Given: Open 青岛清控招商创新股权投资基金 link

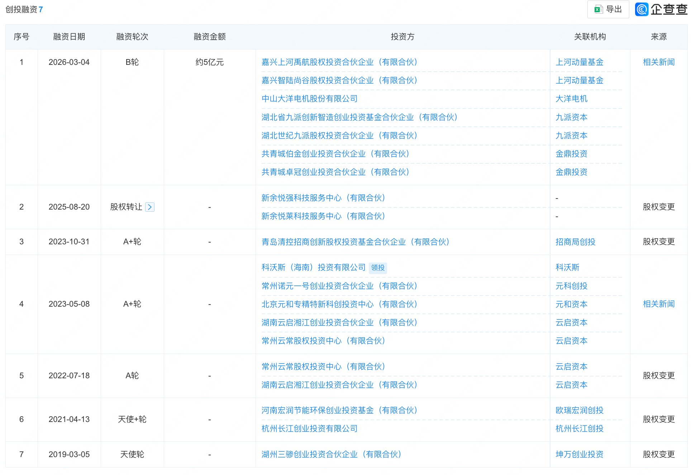Looking at the screenshot, I should click(x=356, y=242).
